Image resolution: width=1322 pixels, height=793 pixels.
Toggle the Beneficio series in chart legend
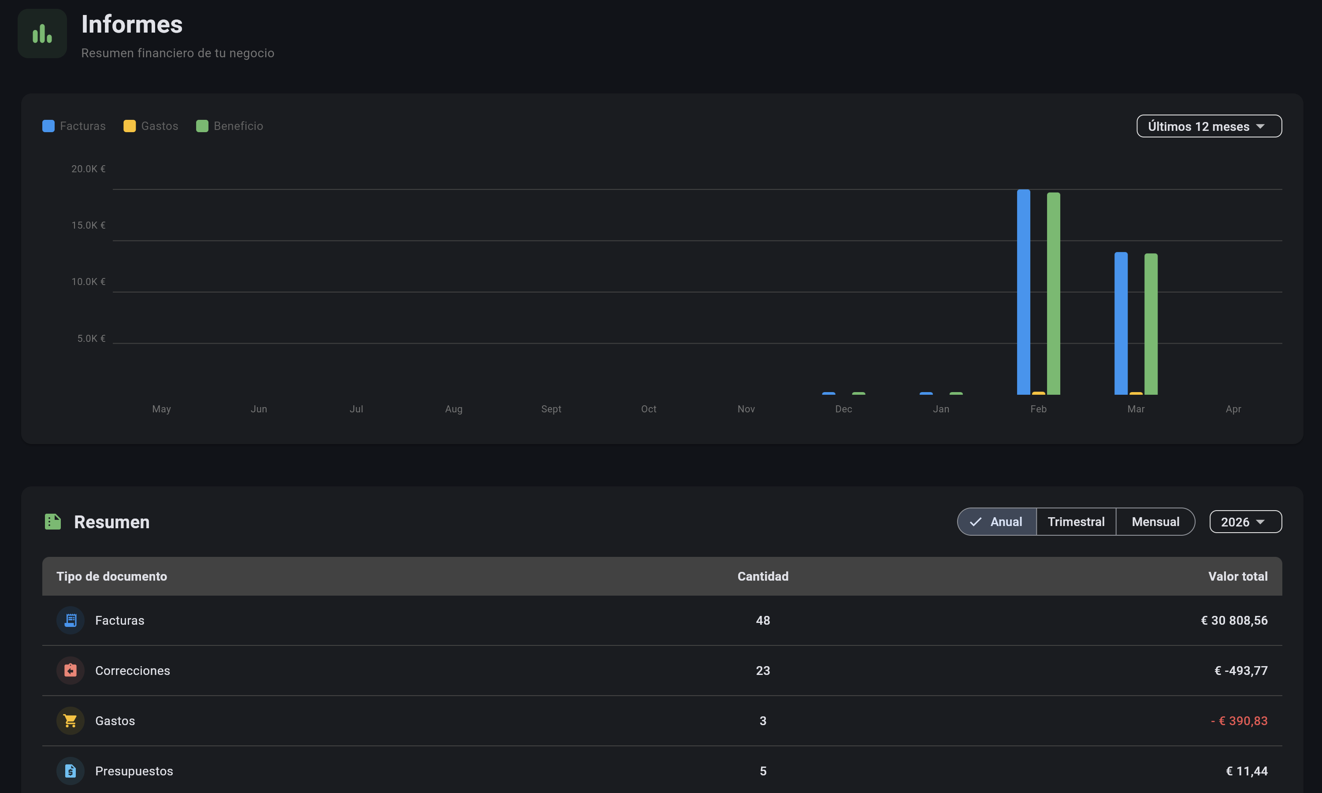238,126
